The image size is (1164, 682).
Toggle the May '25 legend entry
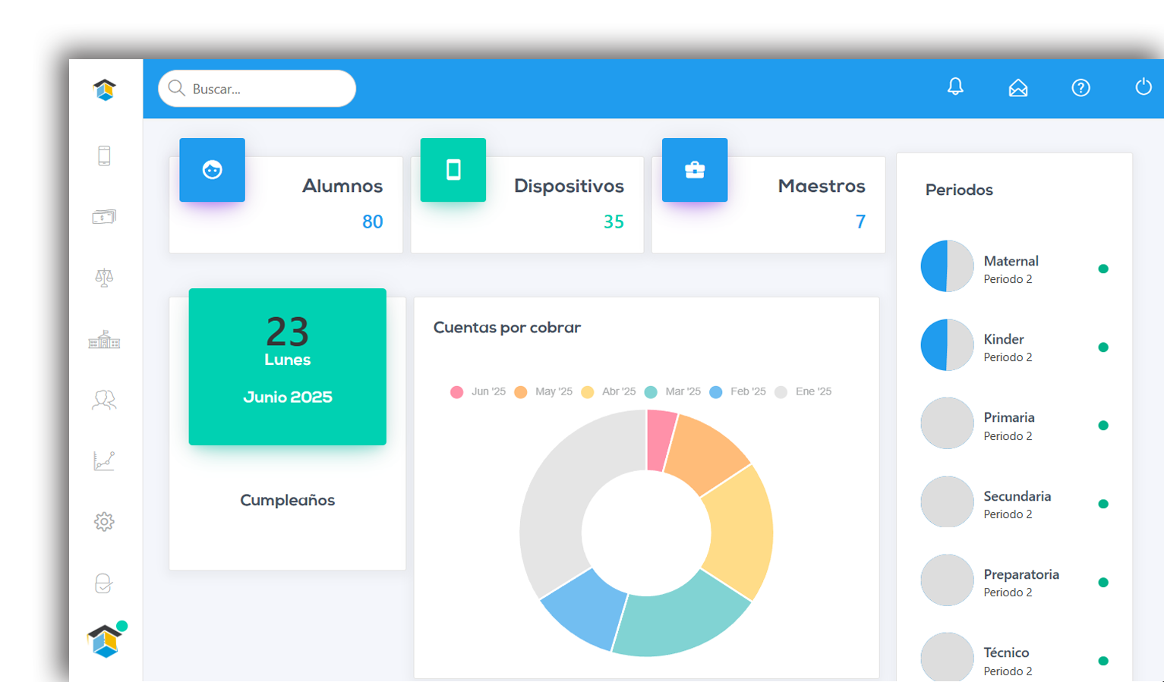543,392
